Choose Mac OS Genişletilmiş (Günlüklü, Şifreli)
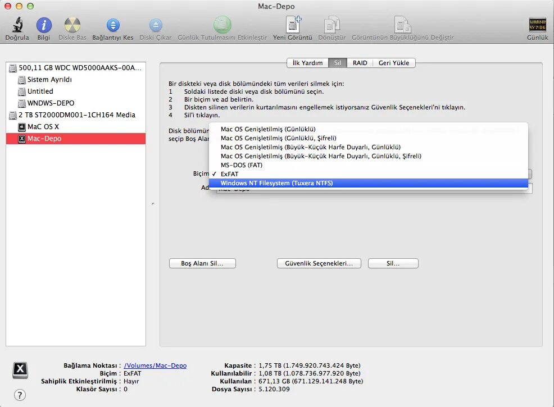The image size is (554, 407). point(369,138)
